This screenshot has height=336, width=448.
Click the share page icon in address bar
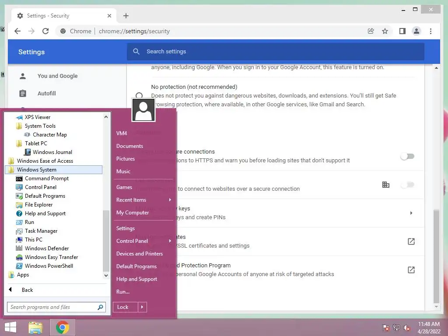click(371, 31)
